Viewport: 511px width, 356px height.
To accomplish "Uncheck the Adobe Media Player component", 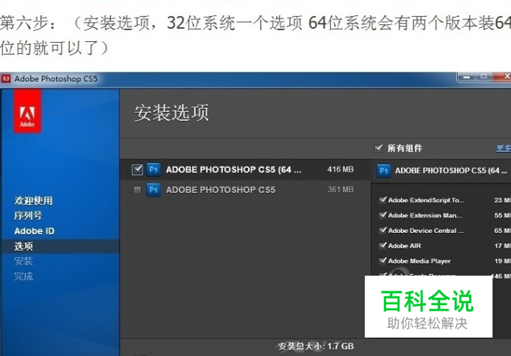I will click(x=383, y=261).
